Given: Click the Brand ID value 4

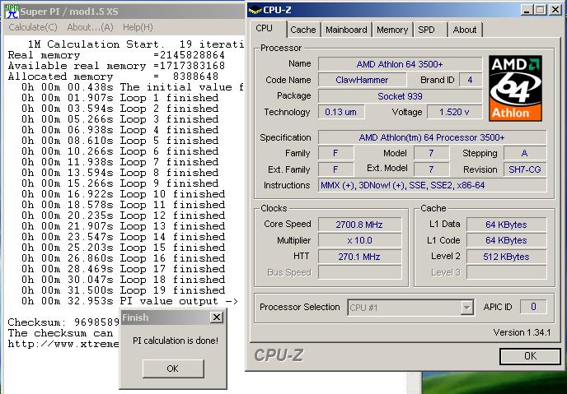Looking at the screenshot, I should (470, 80).
